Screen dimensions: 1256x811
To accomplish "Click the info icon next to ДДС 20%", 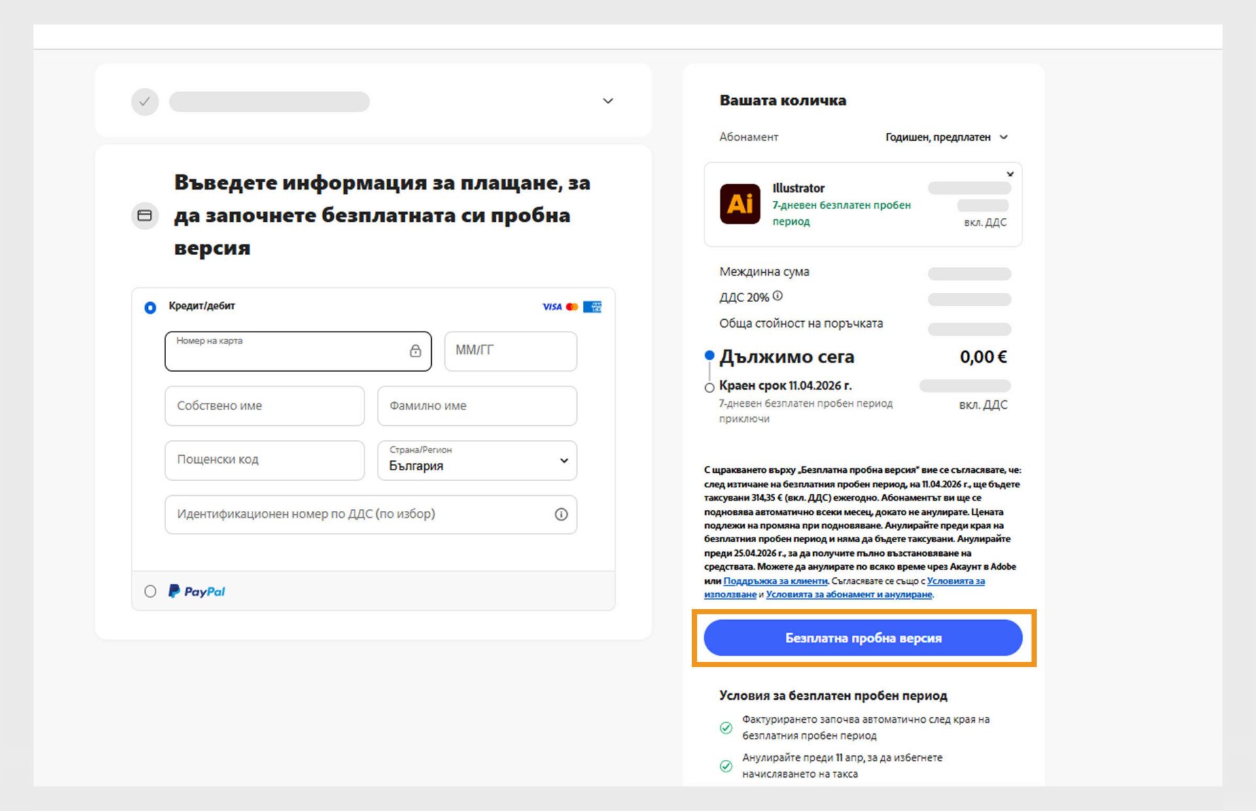I will pos(777,296).
